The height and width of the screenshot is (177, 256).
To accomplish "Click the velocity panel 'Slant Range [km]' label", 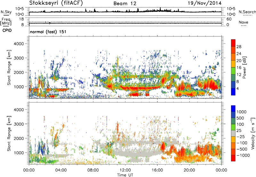I will click(9, 134).
